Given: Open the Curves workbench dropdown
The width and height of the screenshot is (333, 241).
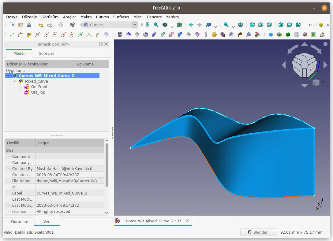Looking at the screenshot, I should pos(110,25).
